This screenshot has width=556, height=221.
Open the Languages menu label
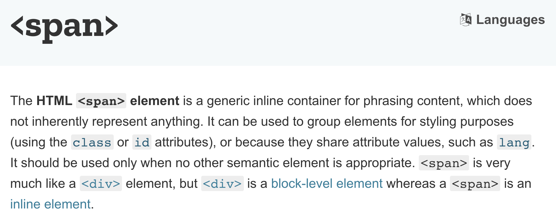click(x=510, y=20)
